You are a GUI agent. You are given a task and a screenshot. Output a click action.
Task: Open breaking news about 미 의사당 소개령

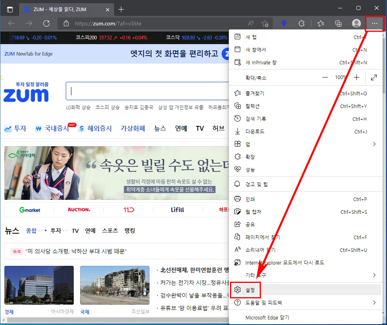pos(76,251)
